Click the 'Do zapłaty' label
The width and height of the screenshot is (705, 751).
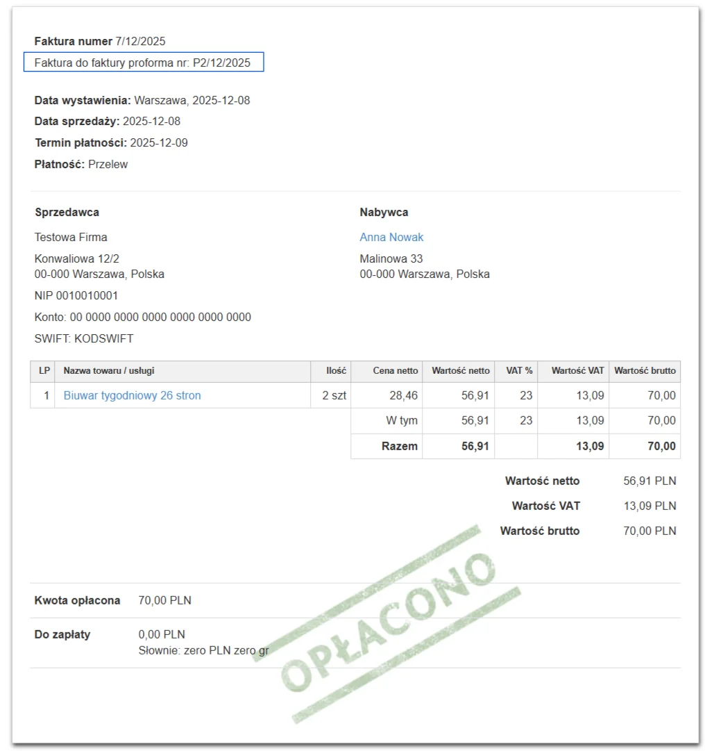point(62,634)
